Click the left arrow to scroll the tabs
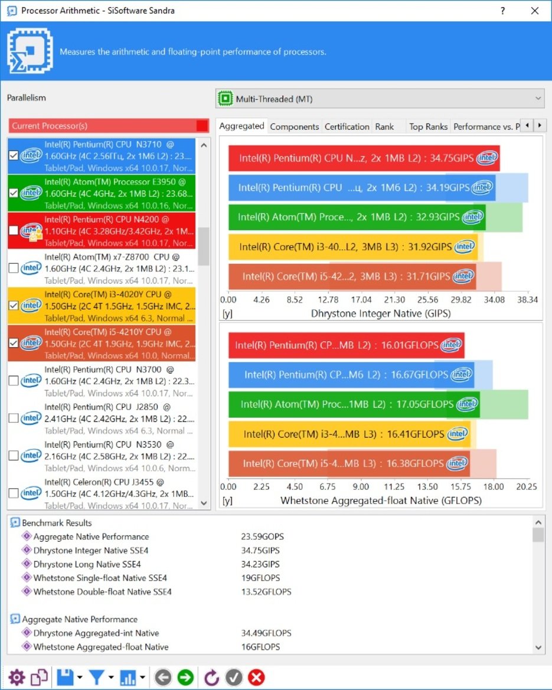 [x=527, y=125]
